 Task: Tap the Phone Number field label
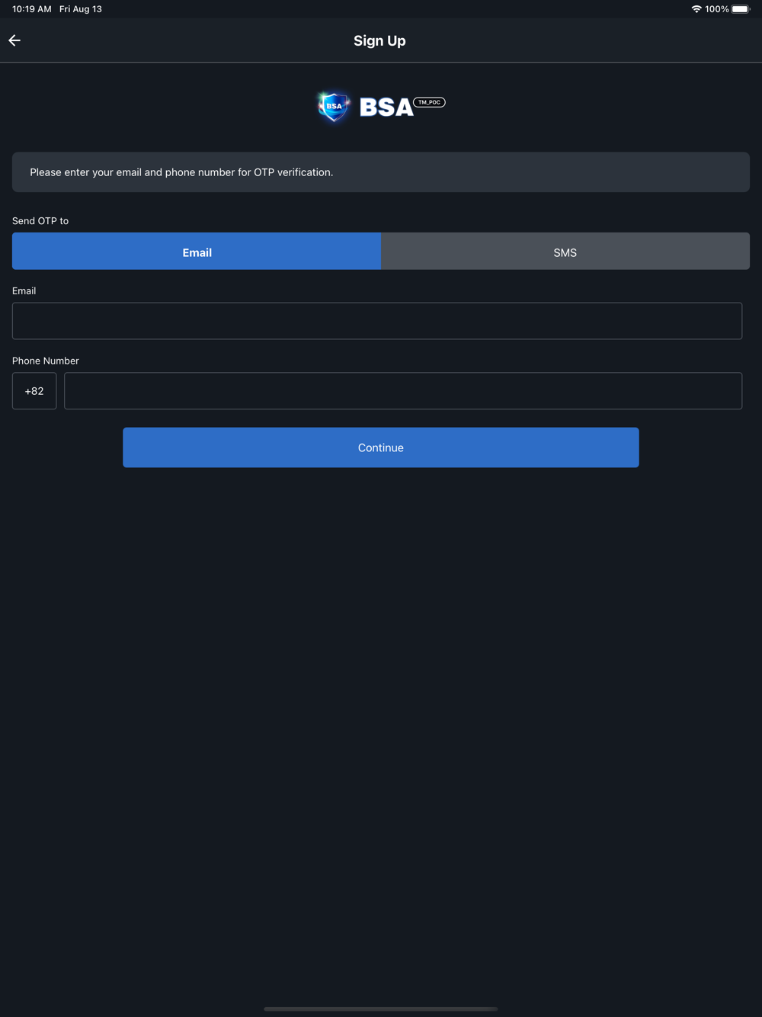click(46, 361)
